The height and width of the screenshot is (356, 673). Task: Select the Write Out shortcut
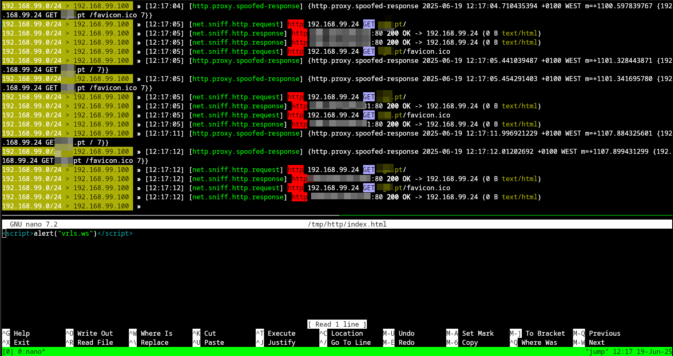[95, 333]
